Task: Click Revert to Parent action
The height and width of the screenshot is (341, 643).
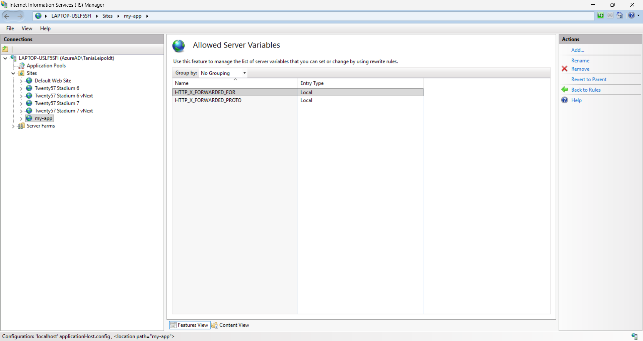Action: click(x=589, y=79)
